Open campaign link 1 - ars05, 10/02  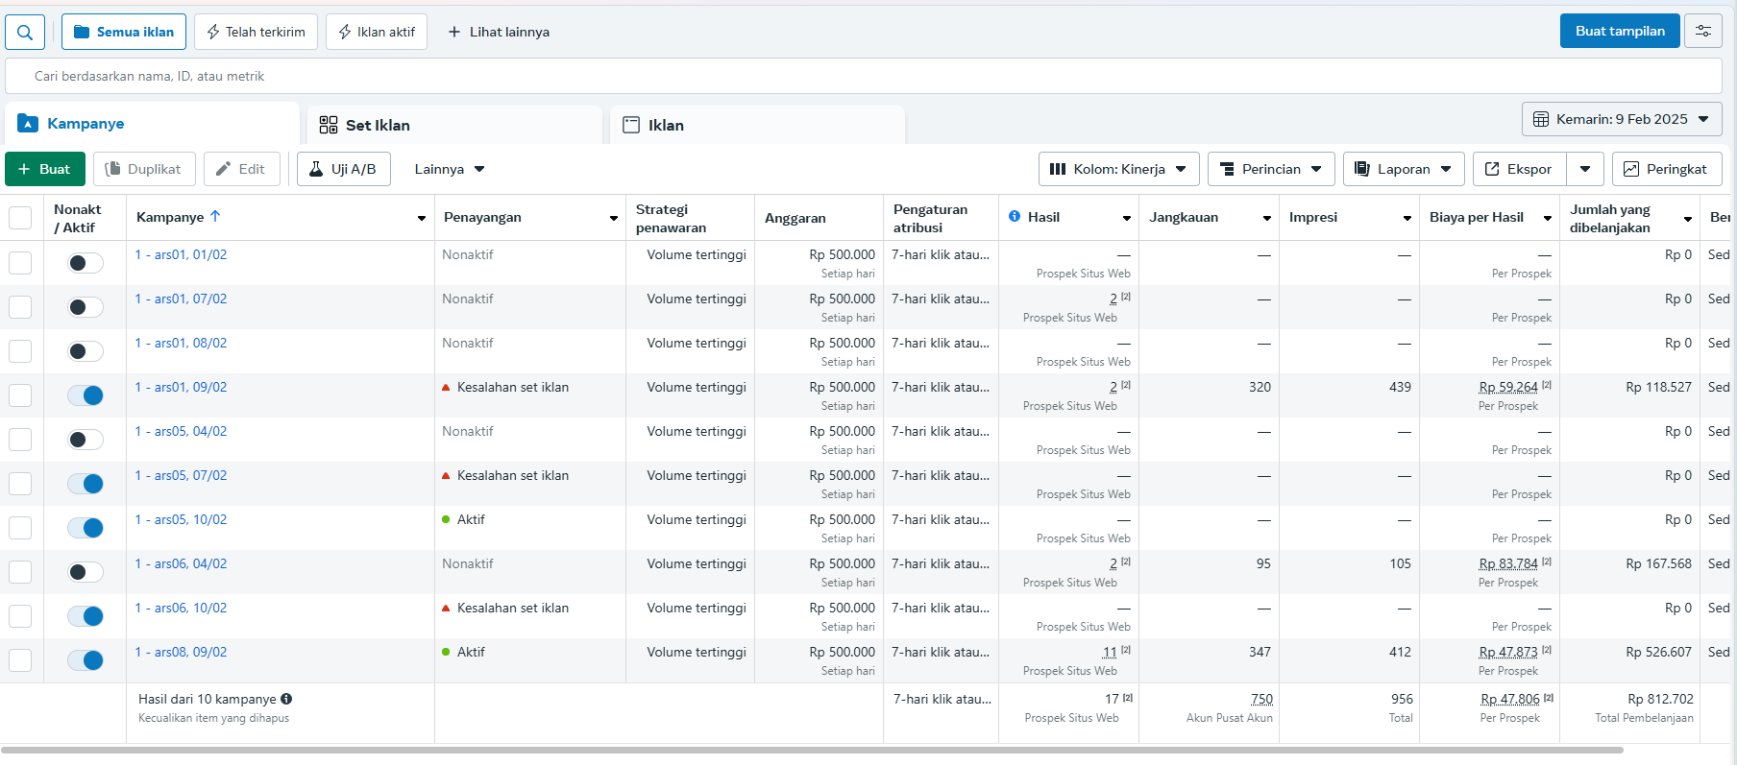coord(182,519)
